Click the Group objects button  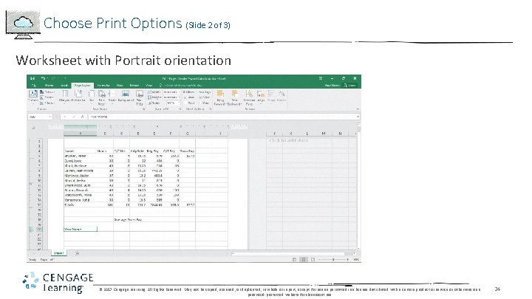271,97
